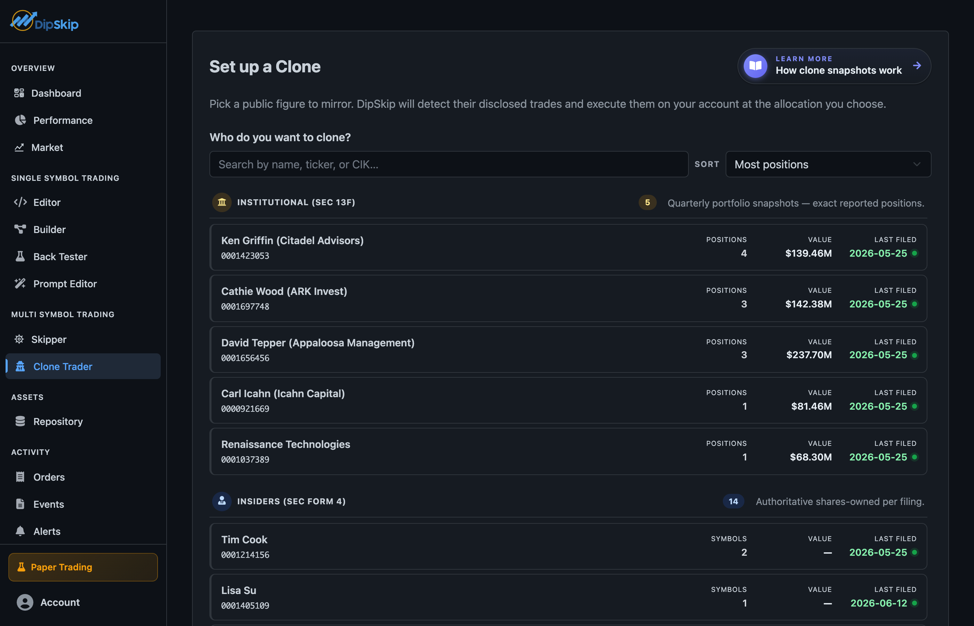Select Ken Griffin (Citadel Advisors) card
Viewport: 974px width, 626px height.
pos(568,247)
